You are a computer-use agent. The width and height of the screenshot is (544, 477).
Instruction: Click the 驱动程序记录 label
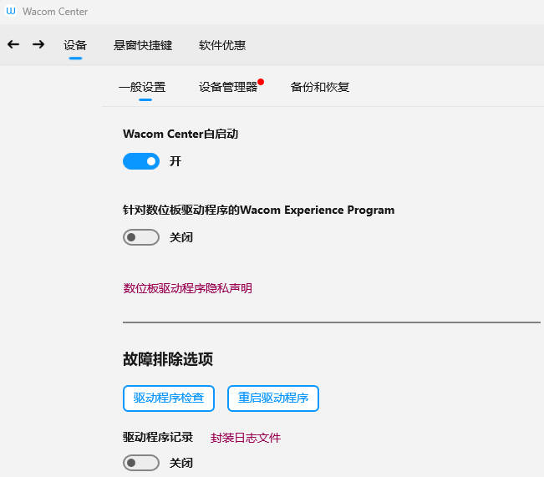point(158,437)
